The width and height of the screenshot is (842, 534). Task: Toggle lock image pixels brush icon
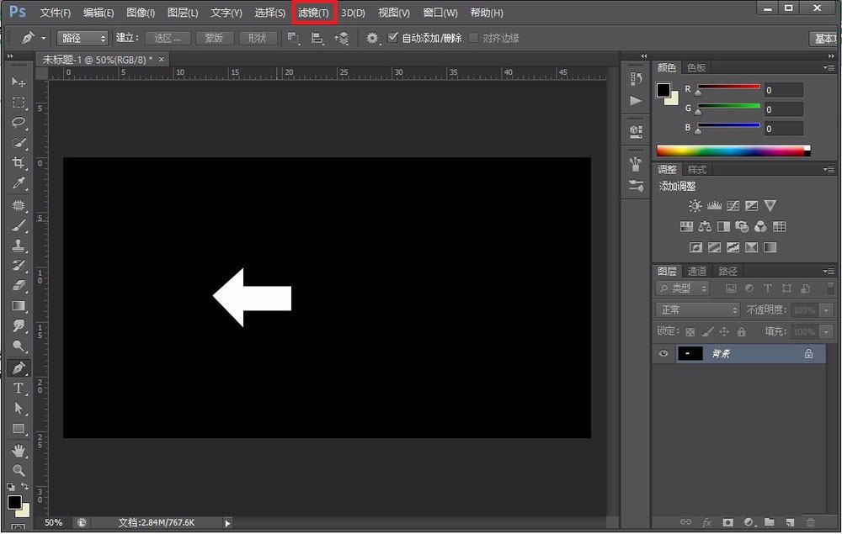coord(707,332)
